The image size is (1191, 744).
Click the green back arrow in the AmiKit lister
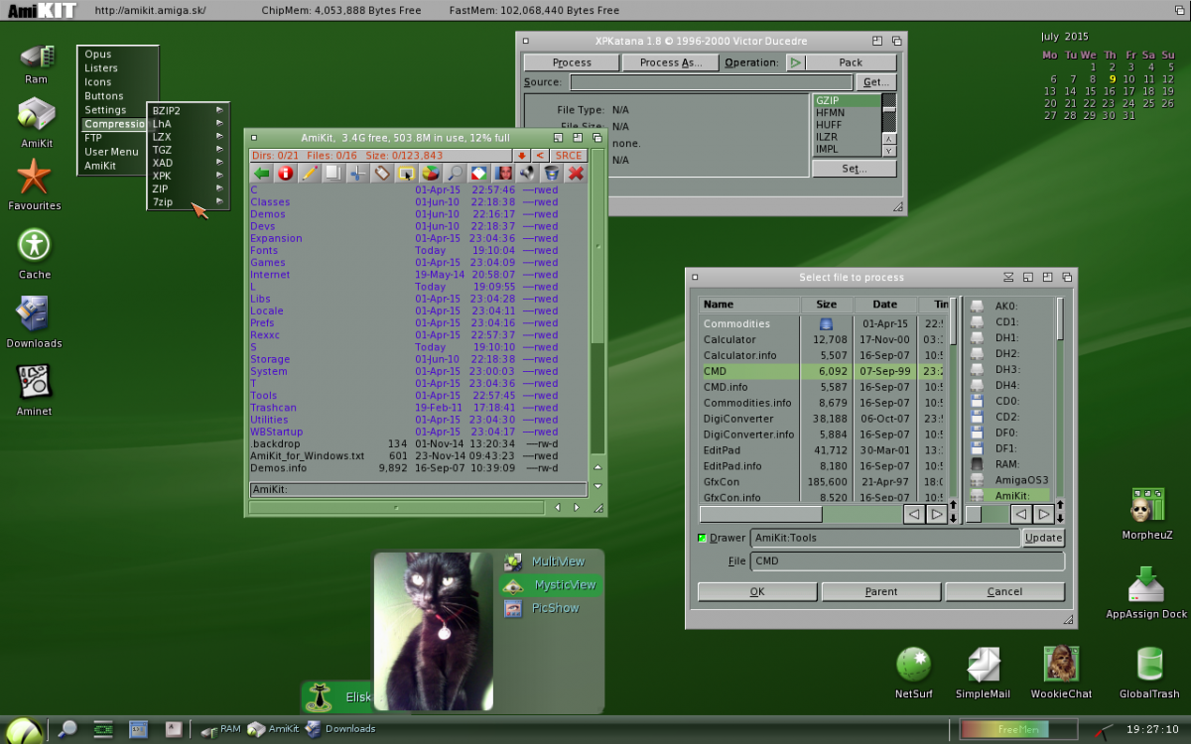tap(262, 174)
